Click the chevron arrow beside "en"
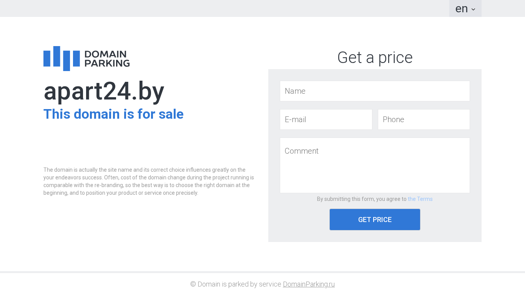The height and width of the screenshot is (295, 525). (473, 9)
